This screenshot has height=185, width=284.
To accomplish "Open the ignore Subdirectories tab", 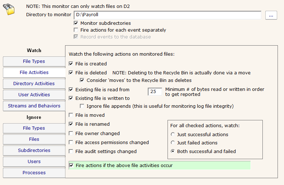I will [34, 151].
